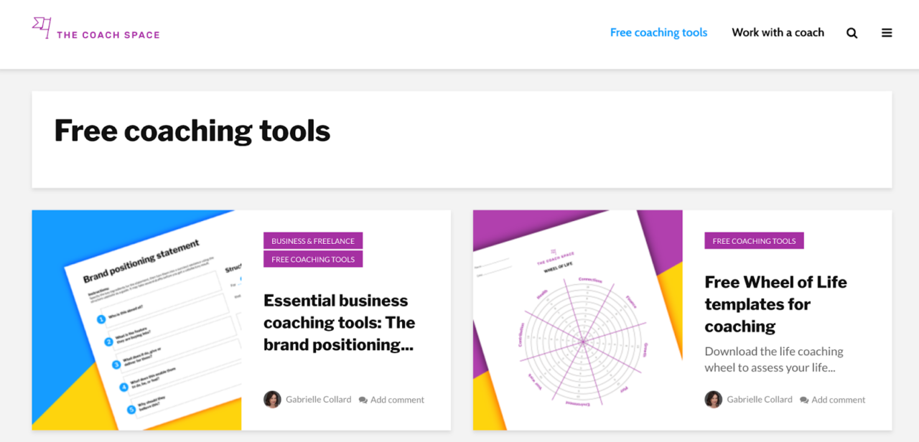Click The Coach Space logo text
The height and width of the screenshot is (442, 919).
(x=108, y=34)
